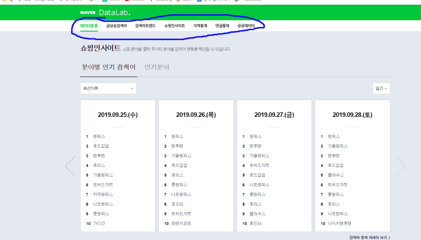Click the 2019.09.28.(토) date heading

(352, 115)
